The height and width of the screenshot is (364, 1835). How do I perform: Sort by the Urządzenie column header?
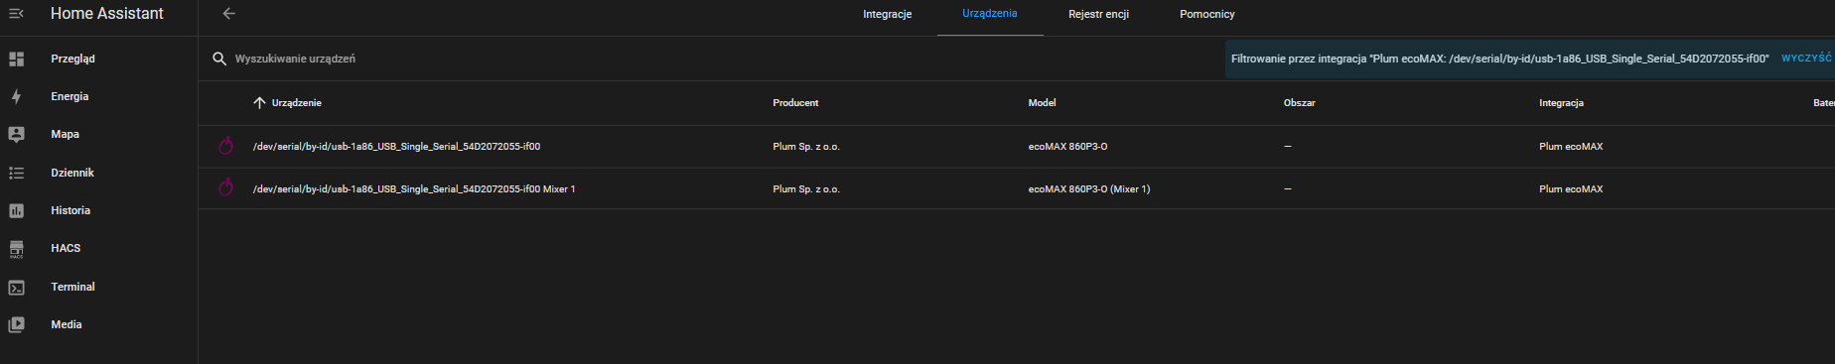click(296, 103)
